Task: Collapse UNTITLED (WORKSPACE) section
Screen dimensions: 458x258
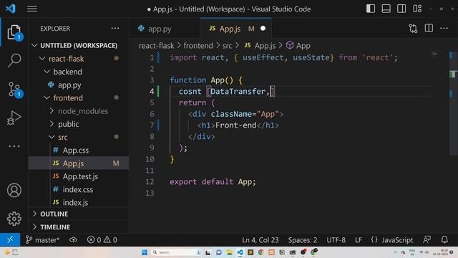Action: (x=79, y=46)
